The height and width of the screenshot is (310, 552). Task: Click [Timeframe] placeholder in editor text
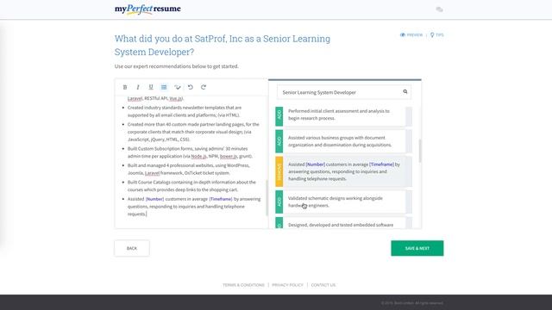pos(221,199)
